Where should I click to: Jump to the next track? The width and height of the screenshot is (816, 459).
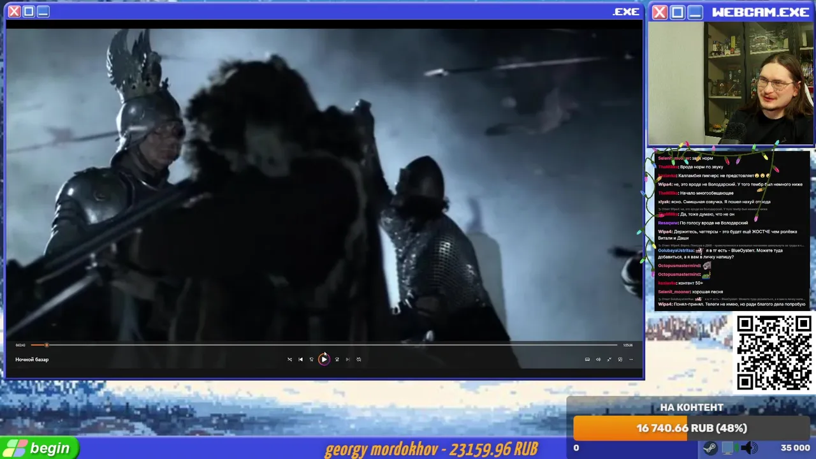pos(347,360)
